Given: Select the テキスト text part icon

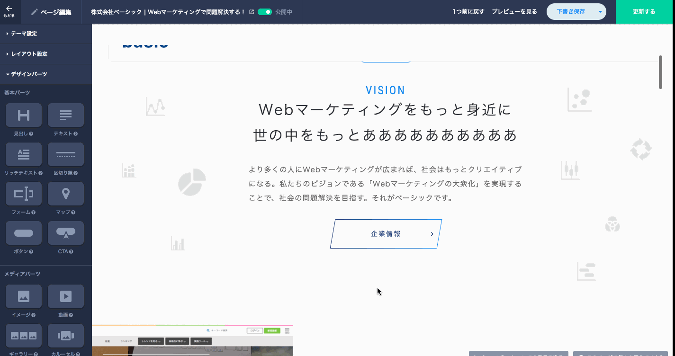Looking at the screenshot, I should point(66,115).
